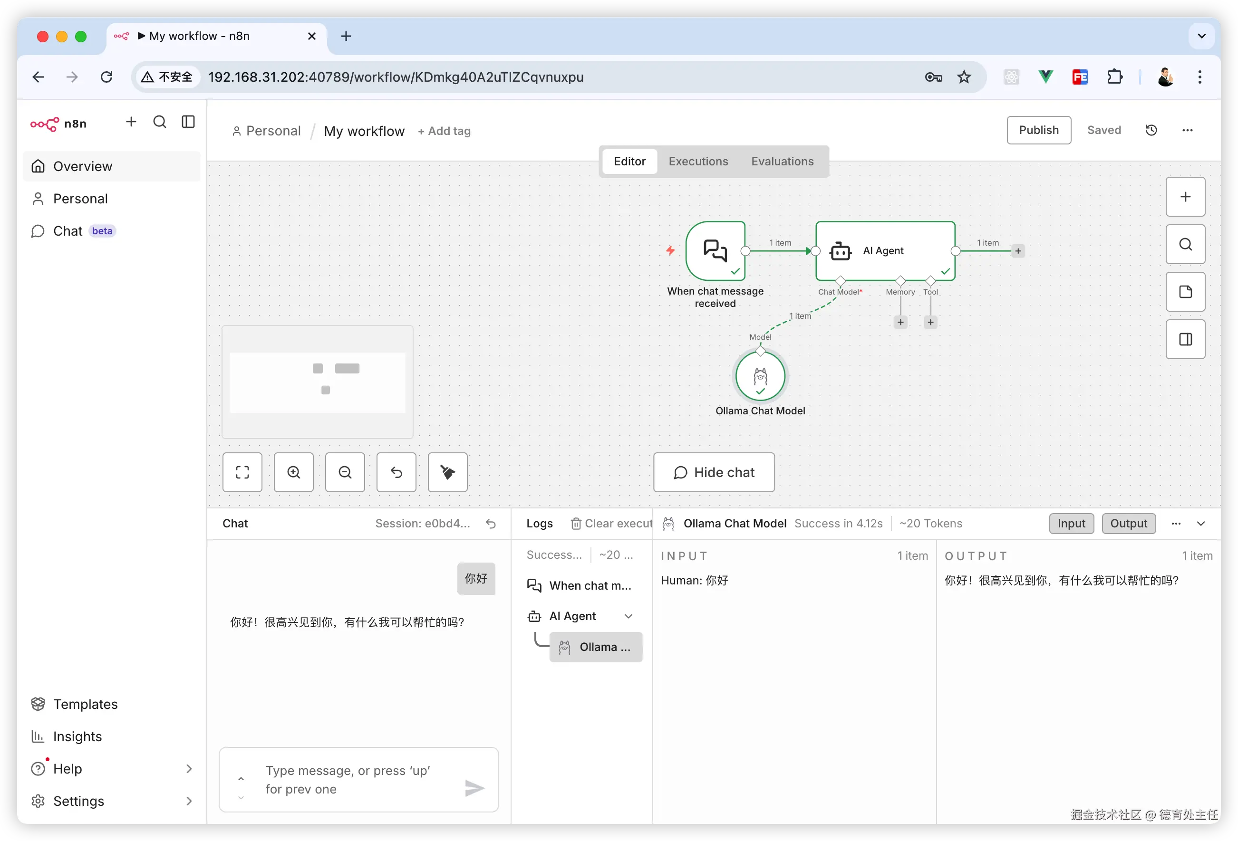Add a sticky note from the canvas sidebar
The height and width of the screenshot is (841, 1238).
pyautogui.click(x=1185, y=292)
